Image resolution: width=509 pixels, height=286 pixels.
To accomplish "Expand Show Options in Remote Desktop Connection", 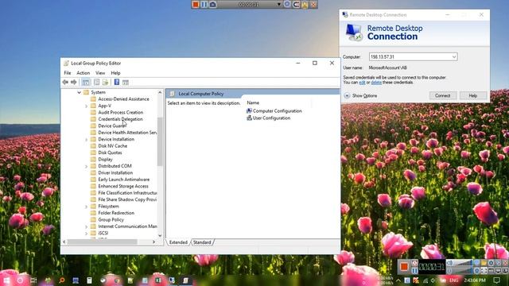I will click(x=360, y=95).
